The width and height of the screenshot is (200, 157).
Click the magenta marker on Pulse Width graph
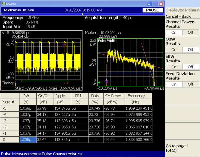tap(106, 81)
